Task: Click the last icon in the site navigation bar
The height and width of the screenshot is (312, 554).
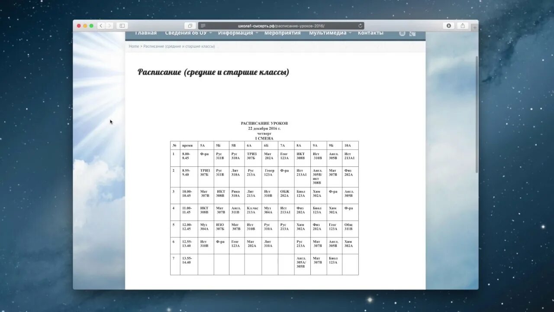Action: click(x=412, y=33)
